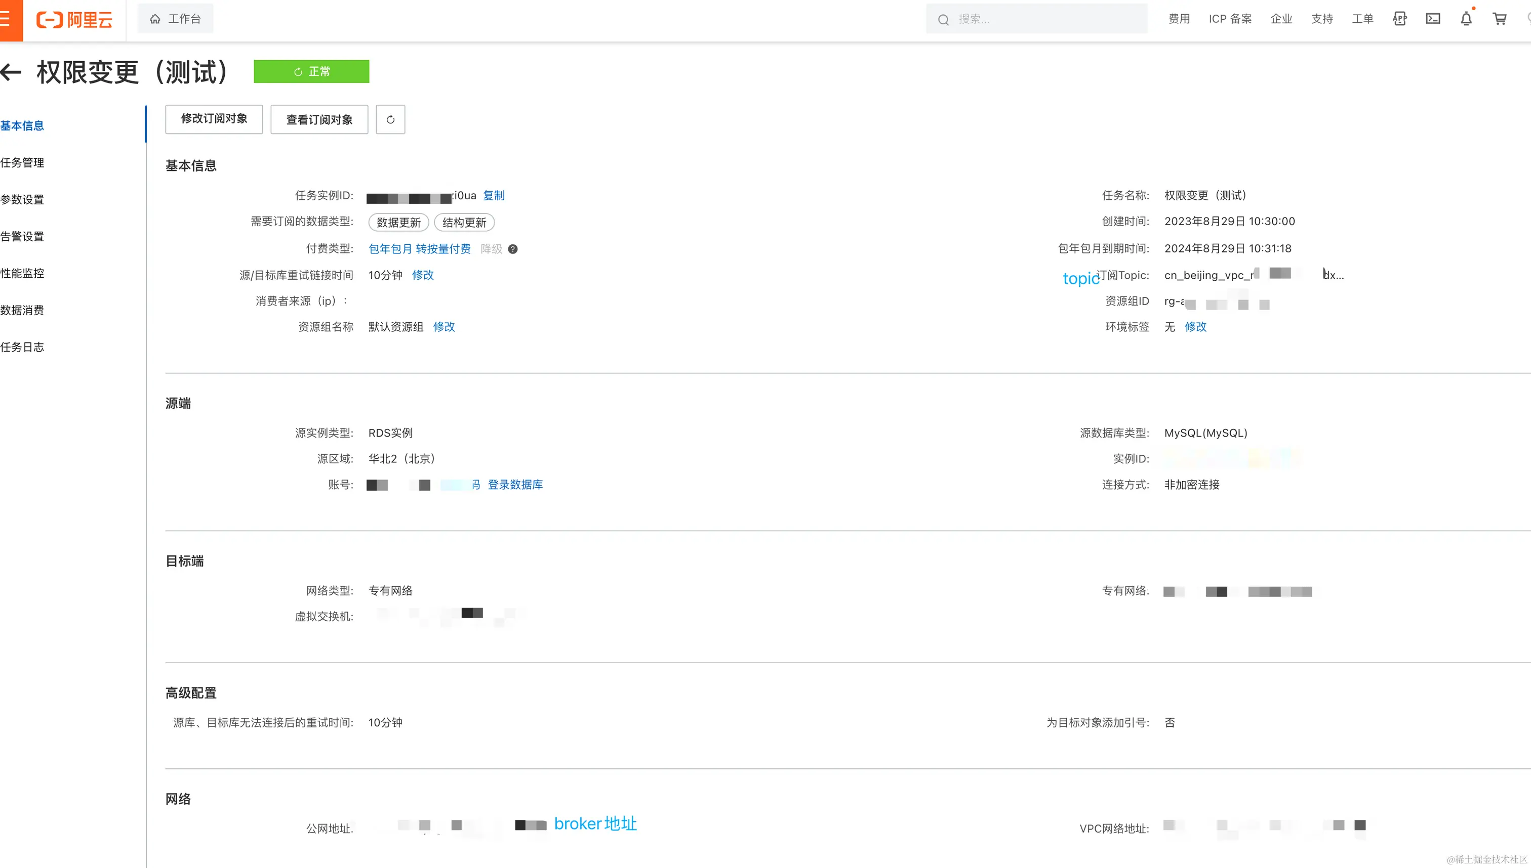The height and width of the screenshot is (868, 1531).
Task: Click 查看订阅对象 button
Action: 319,120
